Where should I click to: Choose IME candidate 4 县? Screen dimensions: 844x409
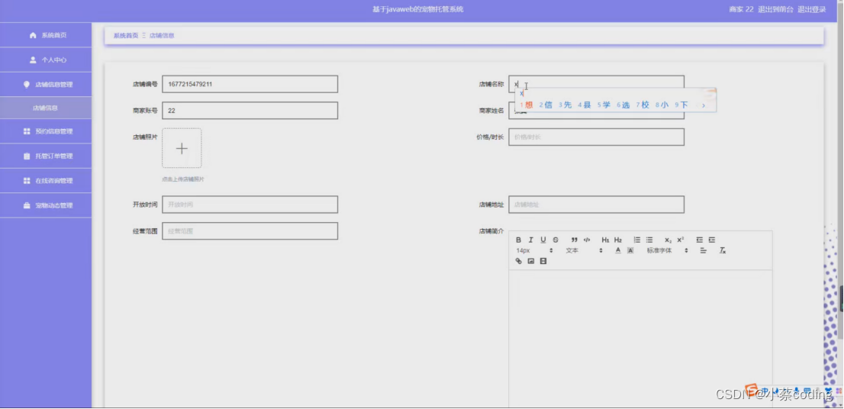click(585, 105)
